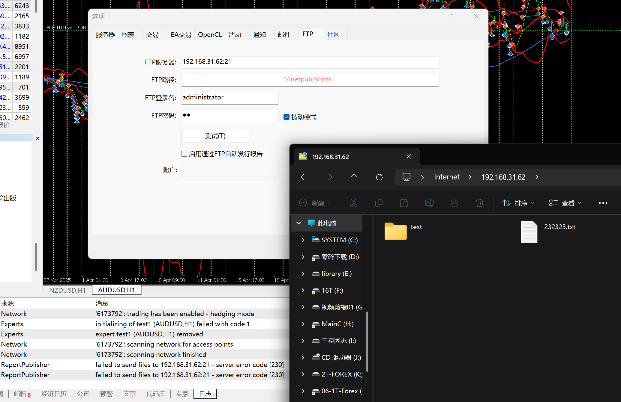Refresh the Explorer folder view

click(x=379, y=177)
